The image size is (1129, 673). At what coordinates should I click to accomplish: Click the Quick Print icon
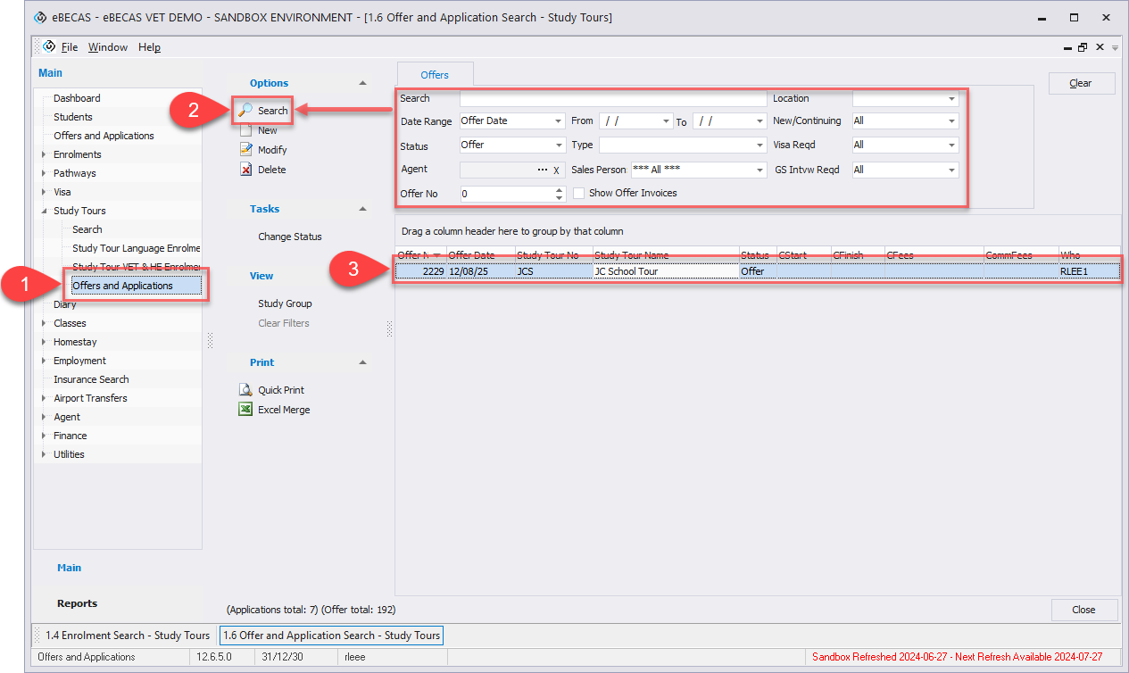(245, 390)
